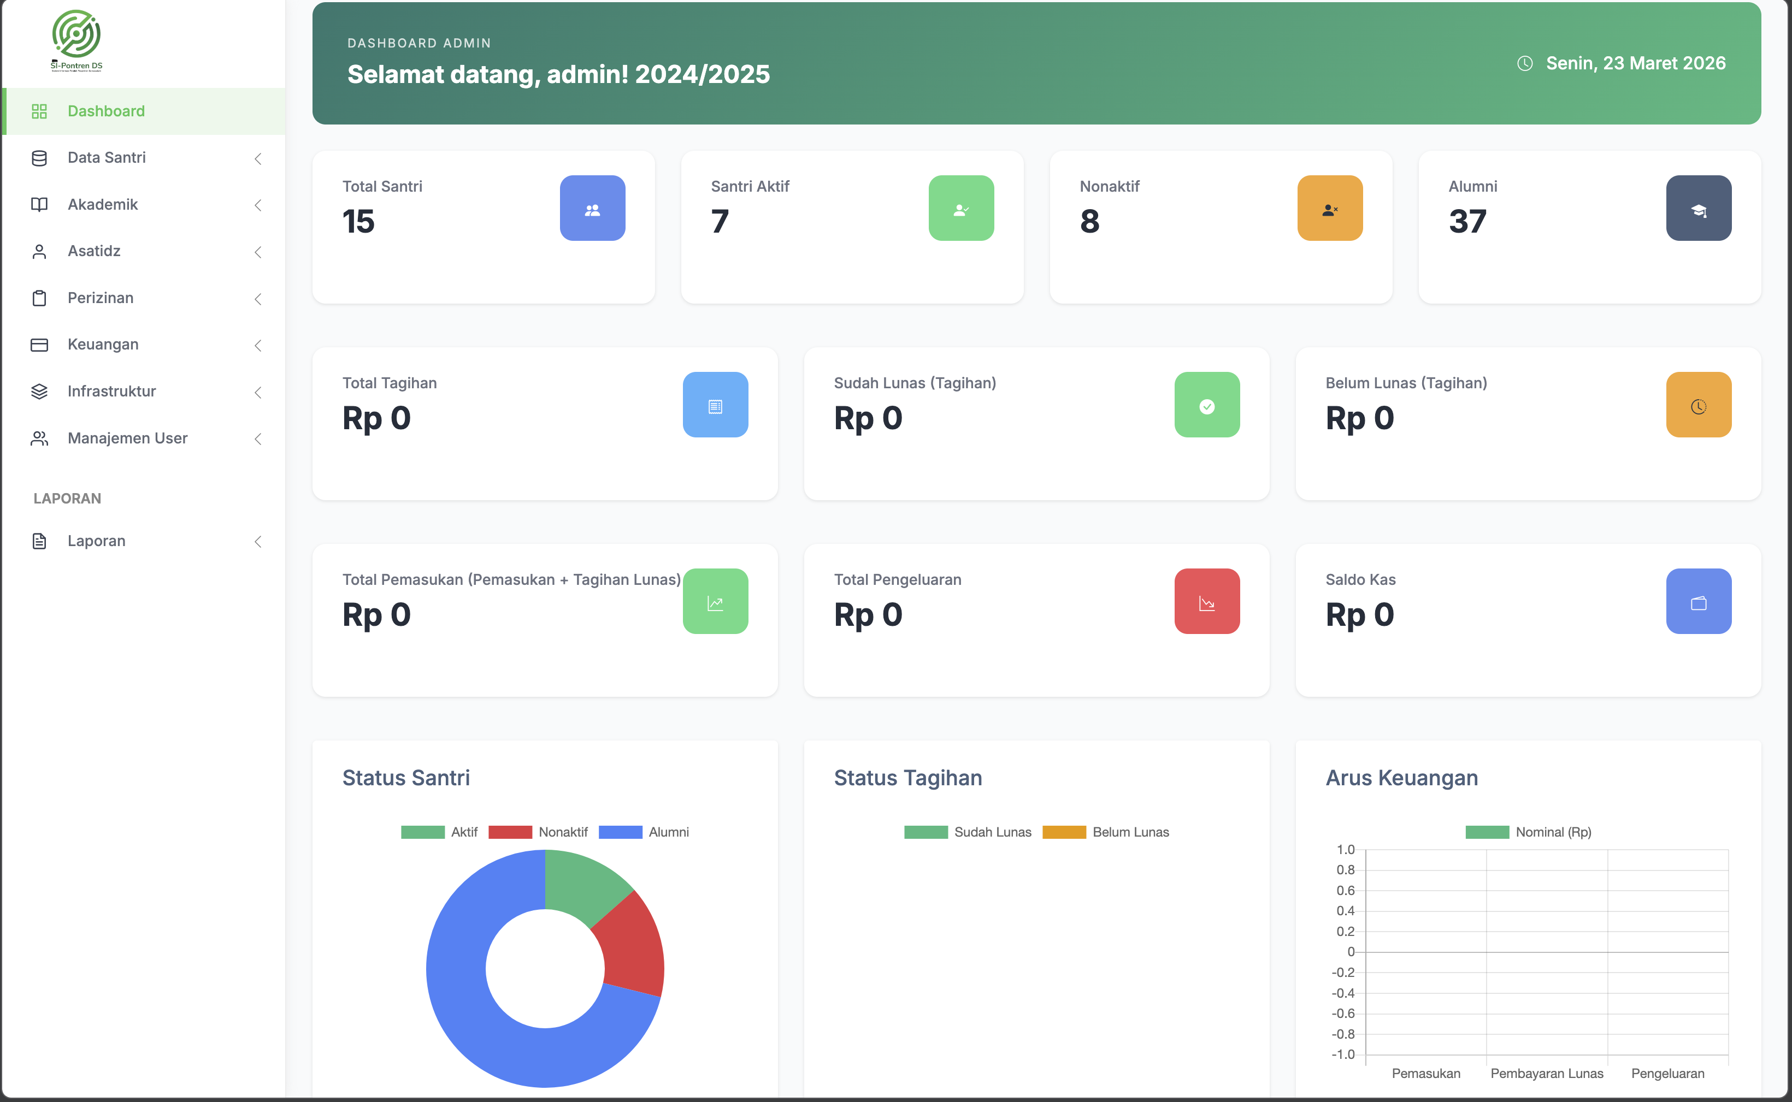
Task: Click the Total Santri group icon
Action: point(592,209)
